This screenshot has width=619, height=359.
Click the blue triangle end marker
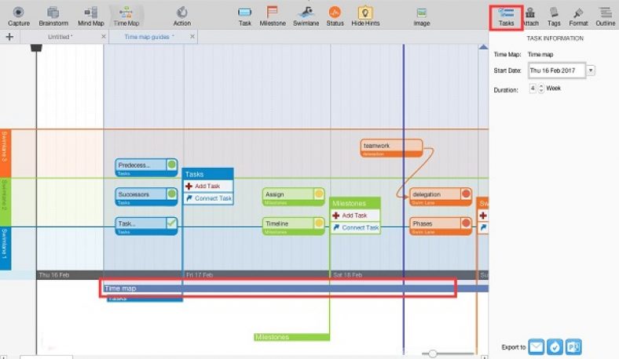(483, 47)
